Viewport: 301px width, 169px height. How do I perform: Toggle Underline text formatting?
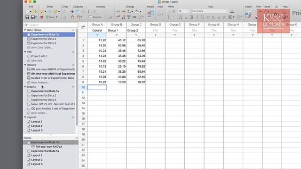tap(203, 17)
